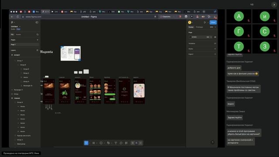Click participant tile with letter А
Image resolution: width=279 pixels, height=157 pixels.
tap(239, 16)
